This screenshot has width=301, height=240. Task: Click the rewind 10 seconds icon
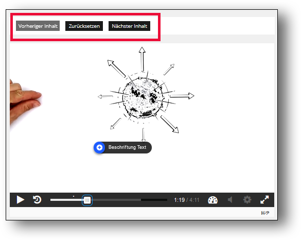click(x=37, y=199)
